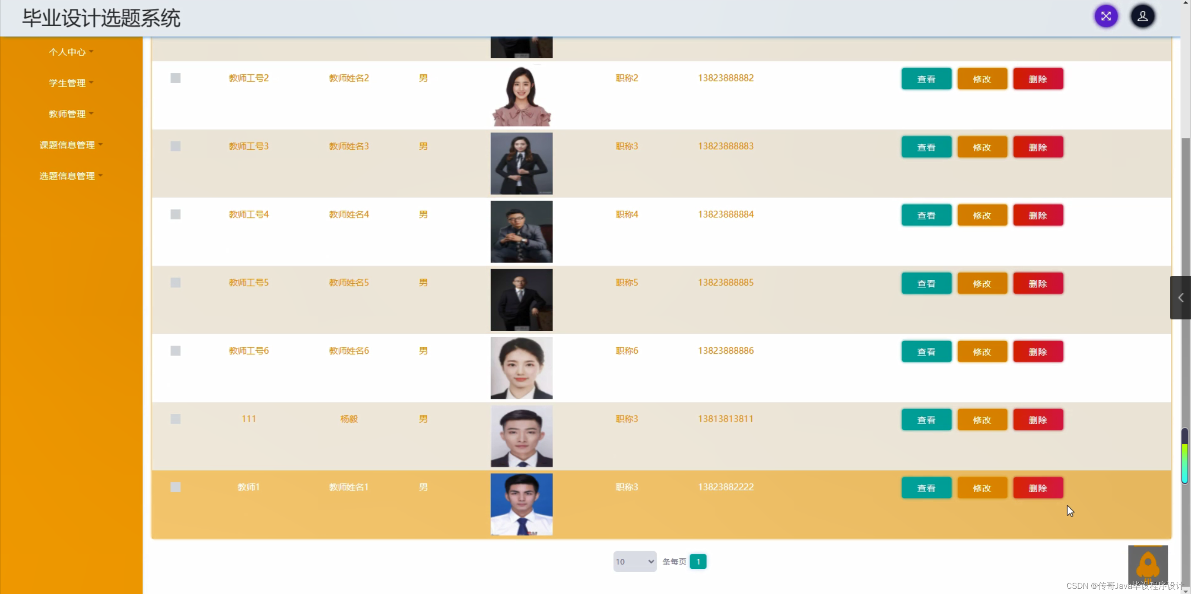Image resolution: width=1191 pixels, height=594 pixels.
Task: Select the checkbox for row 111
Action: [x=175, y=419]
